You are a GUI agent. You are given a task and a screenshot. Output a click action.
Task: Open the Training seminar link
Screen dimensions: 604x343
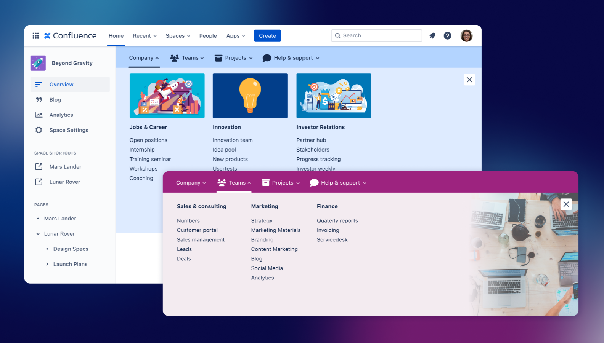(x=150, y=159)
